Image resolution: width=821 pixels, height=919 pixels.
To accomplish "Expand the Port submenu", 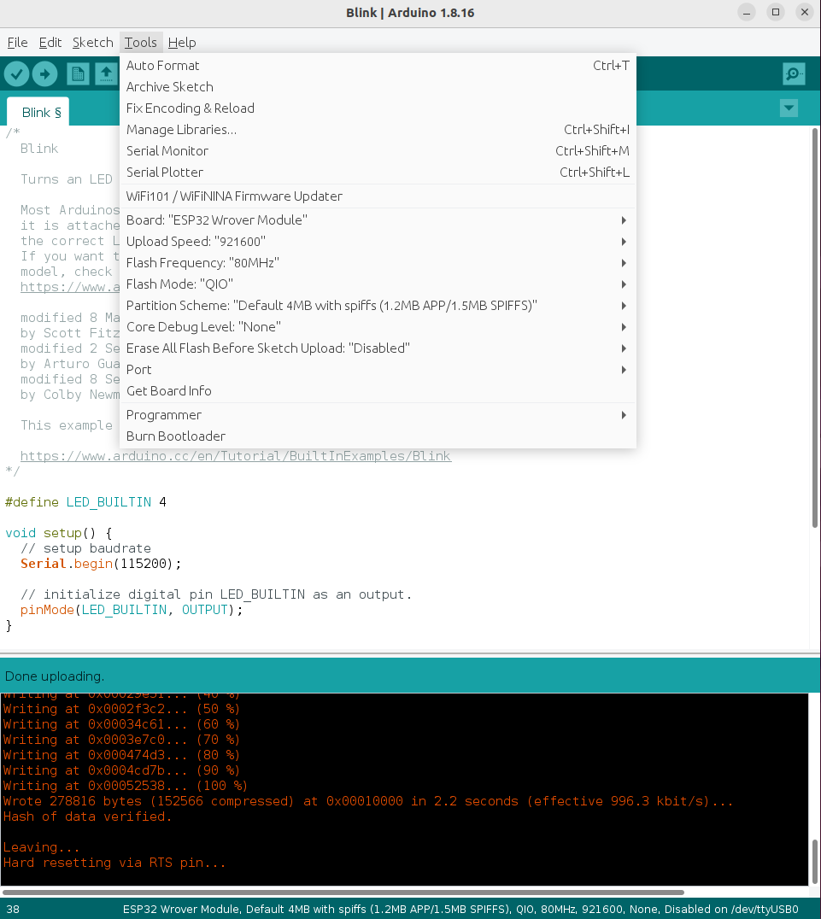I will tap(378, 370).
